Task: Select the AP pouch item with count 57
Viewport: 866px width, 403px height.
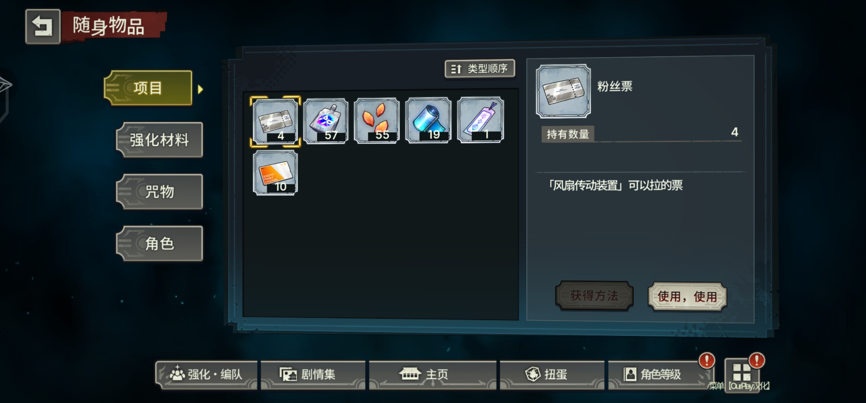Action: [x=326, y=121]
